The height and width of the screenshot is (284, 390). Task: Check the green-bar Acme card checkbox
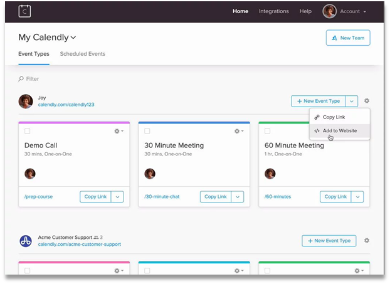(x=267, y=271)
